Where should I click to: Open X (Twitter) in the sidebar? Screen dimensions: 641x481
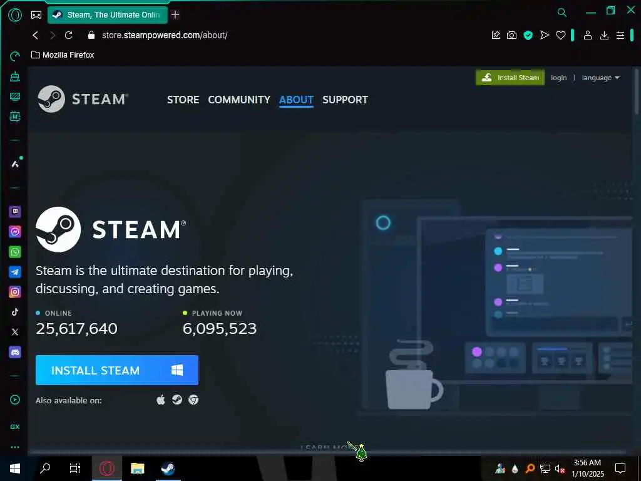15,332
